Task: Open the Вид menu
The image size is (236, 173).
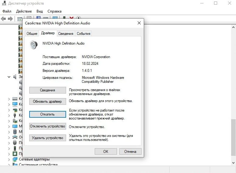Action: click(x=40, y=11)
